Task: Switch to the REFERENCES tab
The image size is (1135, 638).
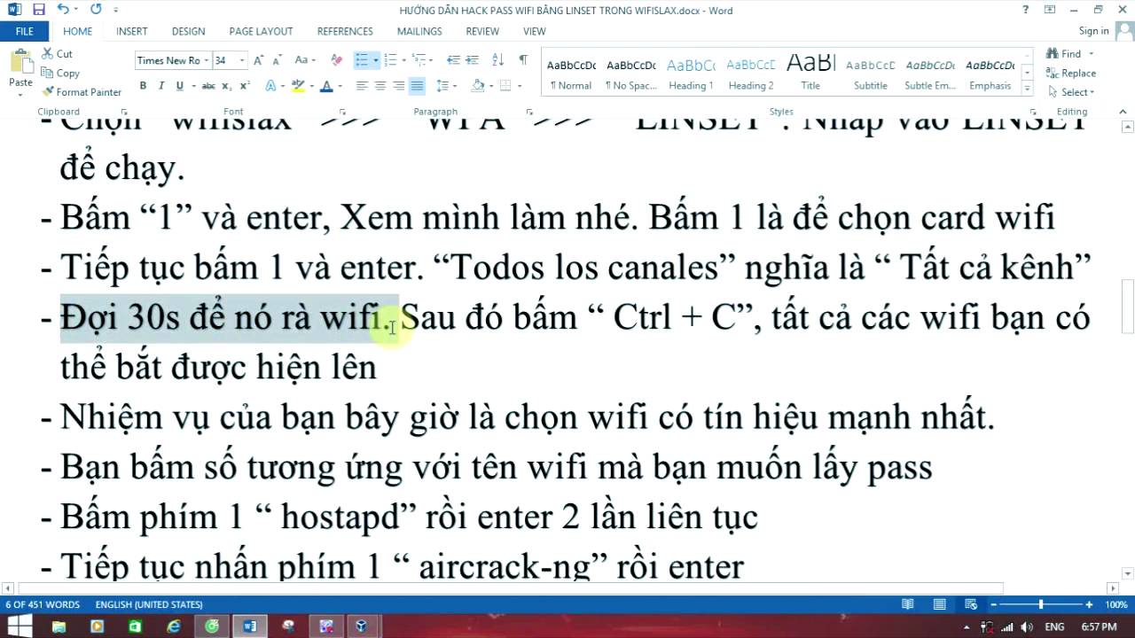Action: [345, 31]
